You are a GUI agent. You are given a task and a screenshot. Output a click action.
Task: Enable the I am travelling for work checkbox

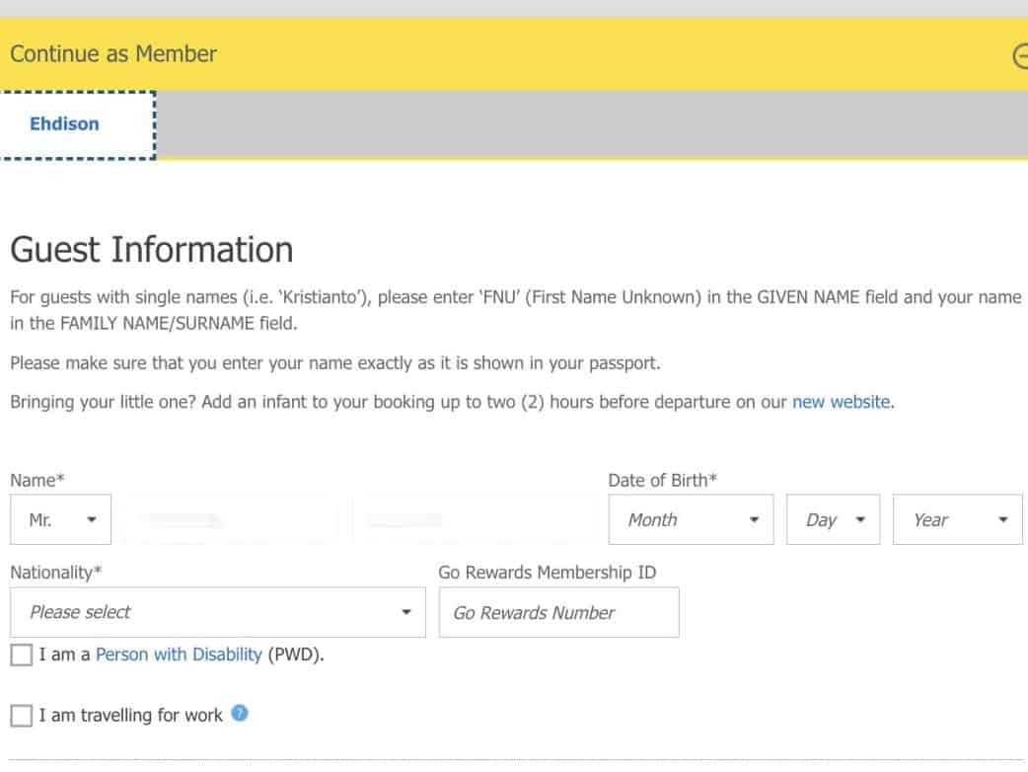coord(22,716)
